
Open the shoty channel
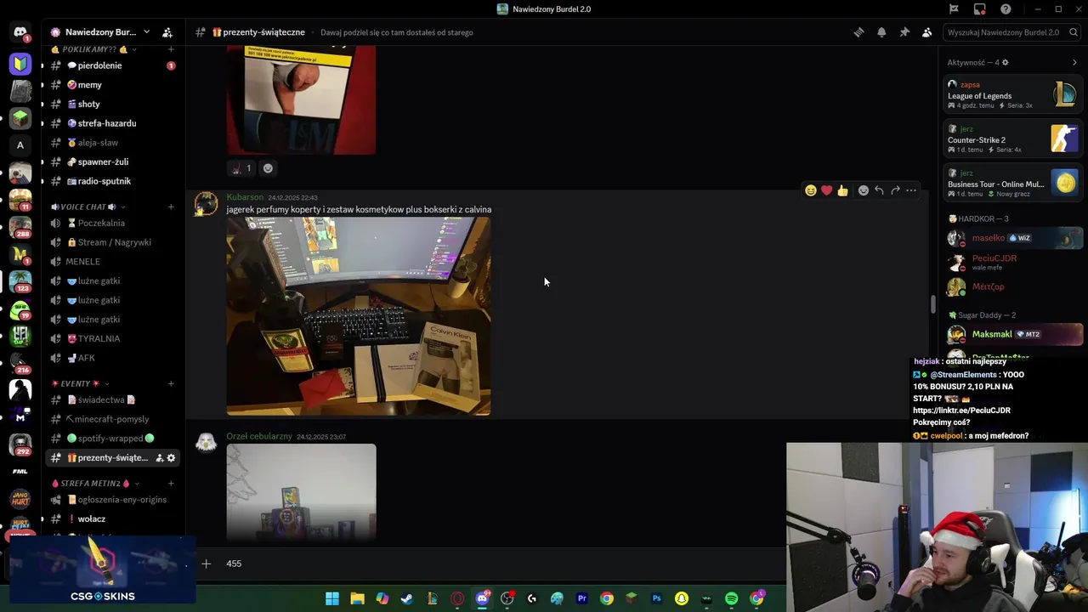coord(112,104)
